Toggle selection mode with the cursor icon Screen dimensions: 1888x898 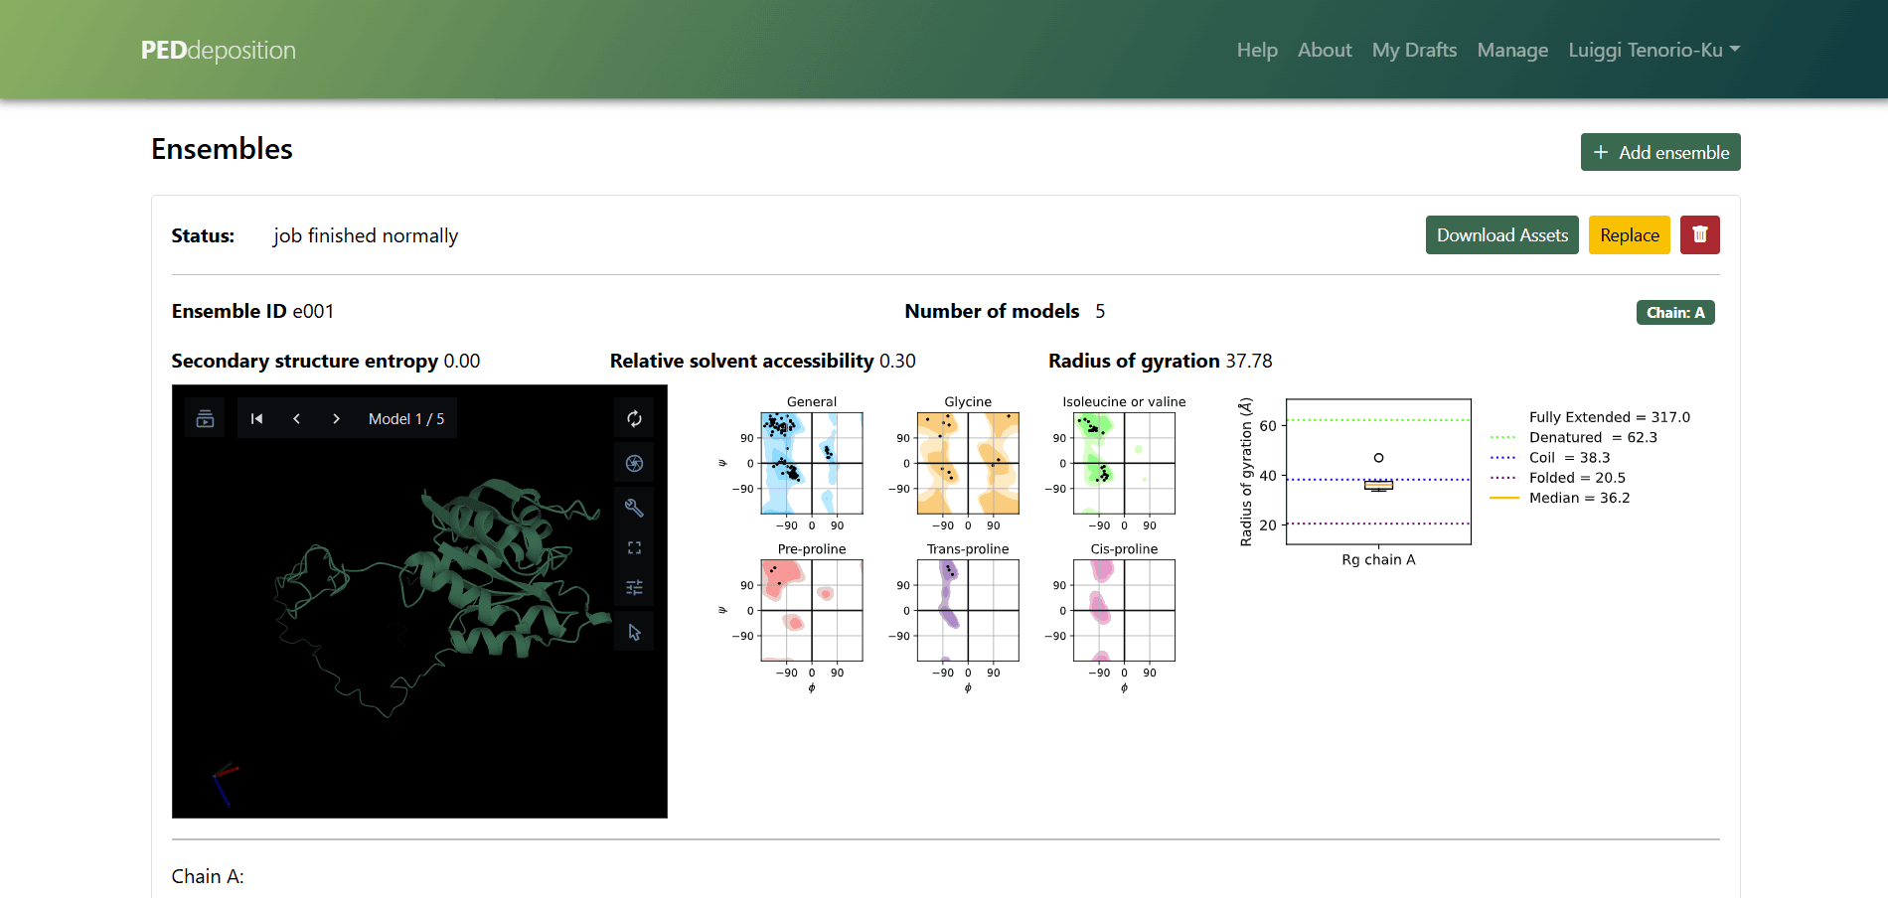click(634, 630)
